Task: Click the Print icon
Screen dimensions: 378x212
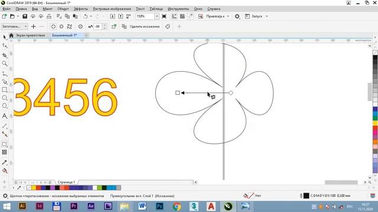Action: 49,16
